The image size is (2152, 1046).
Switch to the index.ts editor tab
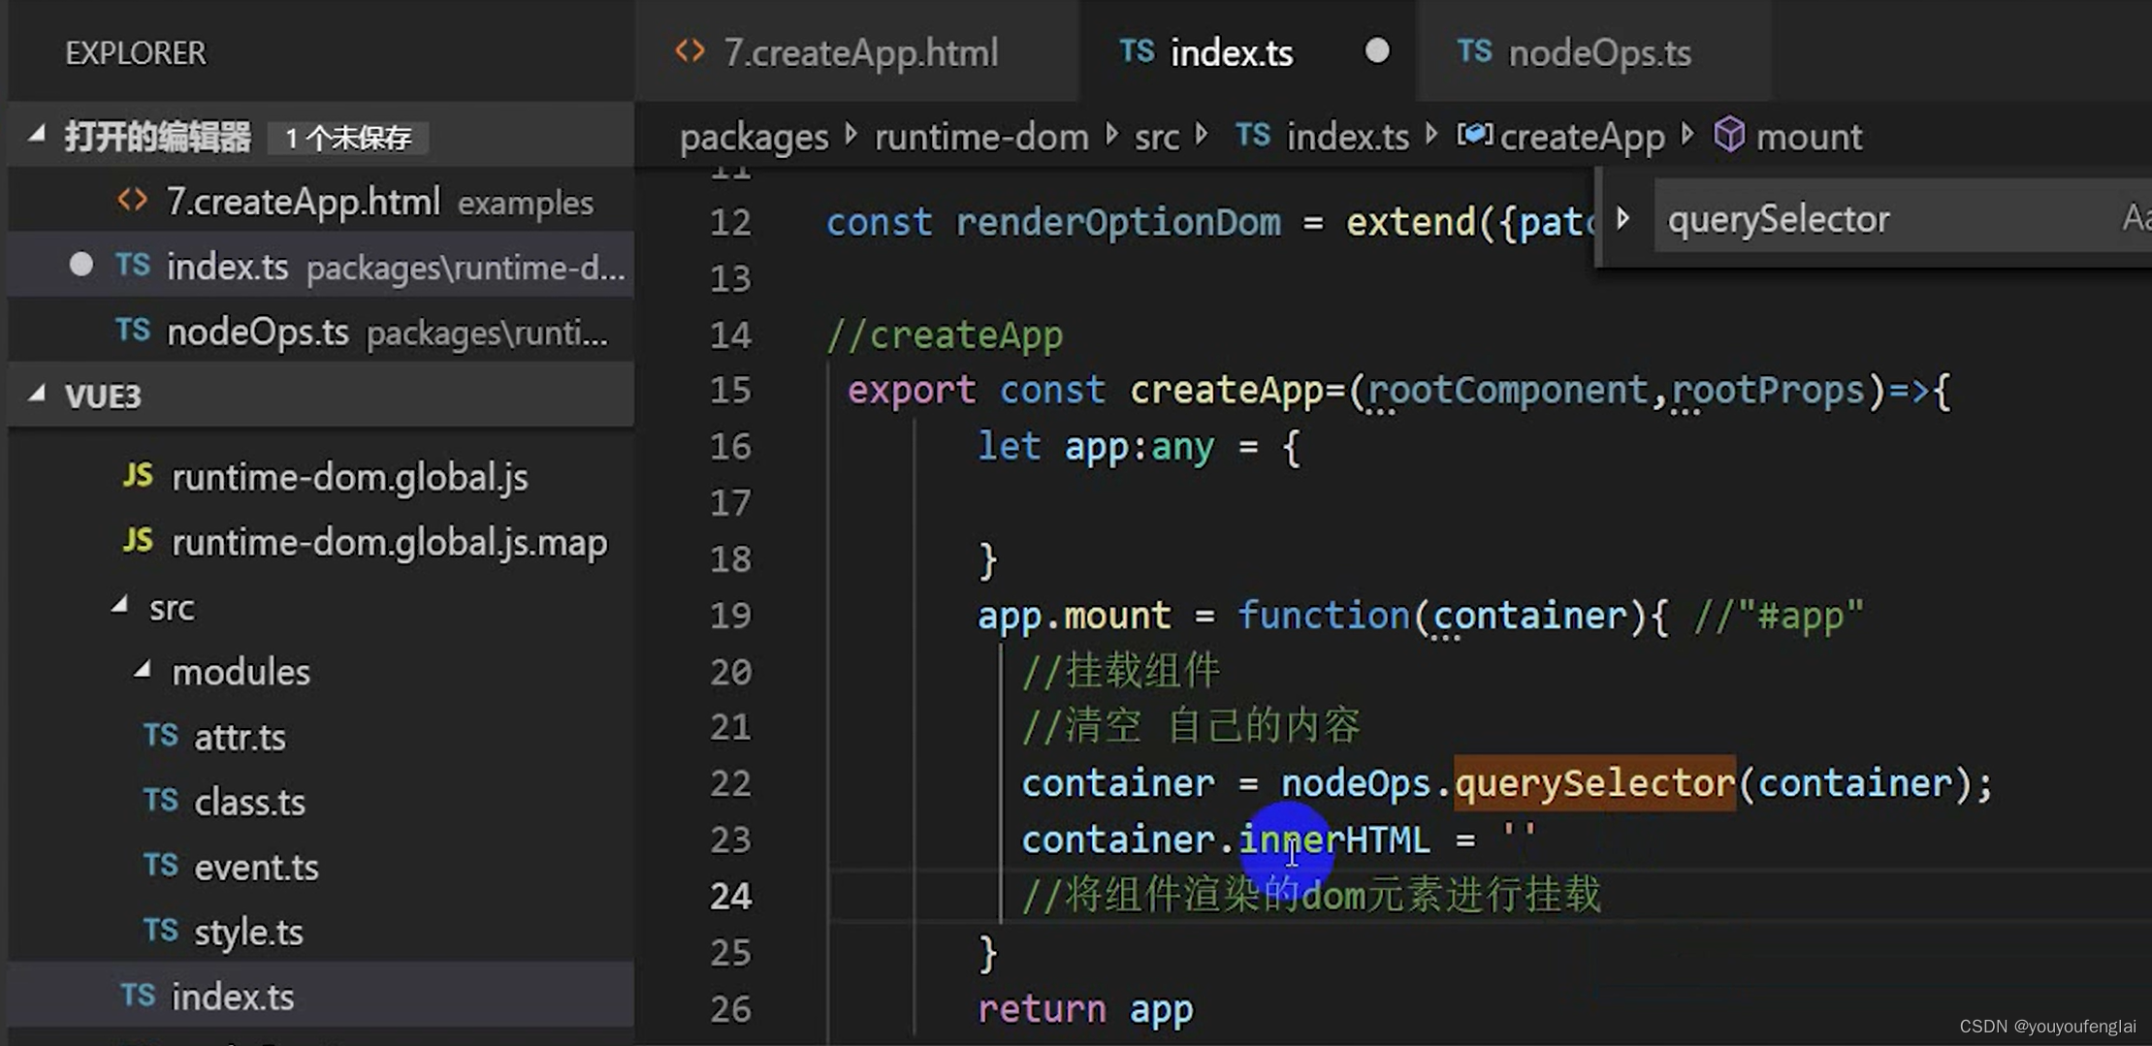1249,51
